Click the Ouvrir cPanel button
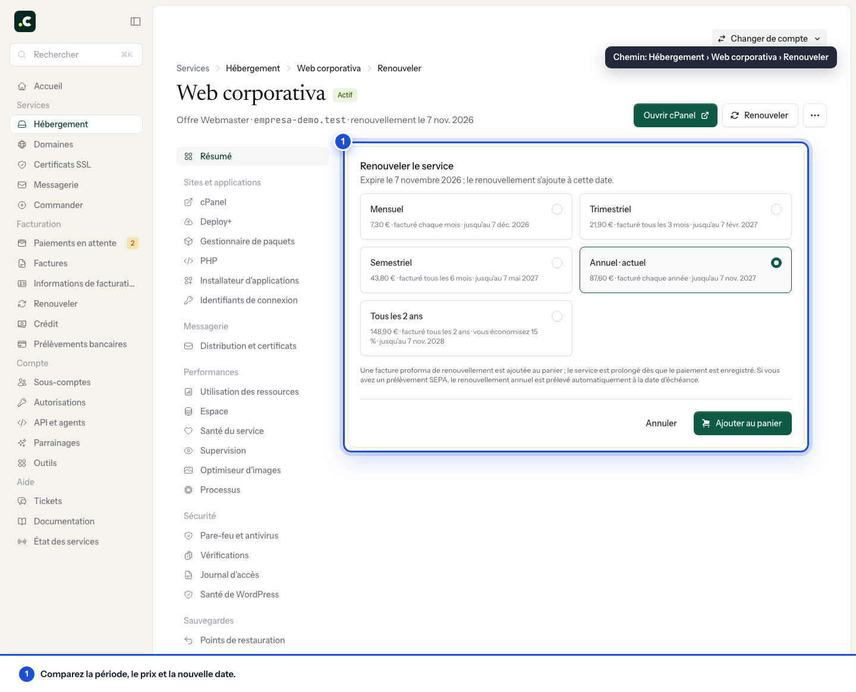 click(x=675, y=115)
